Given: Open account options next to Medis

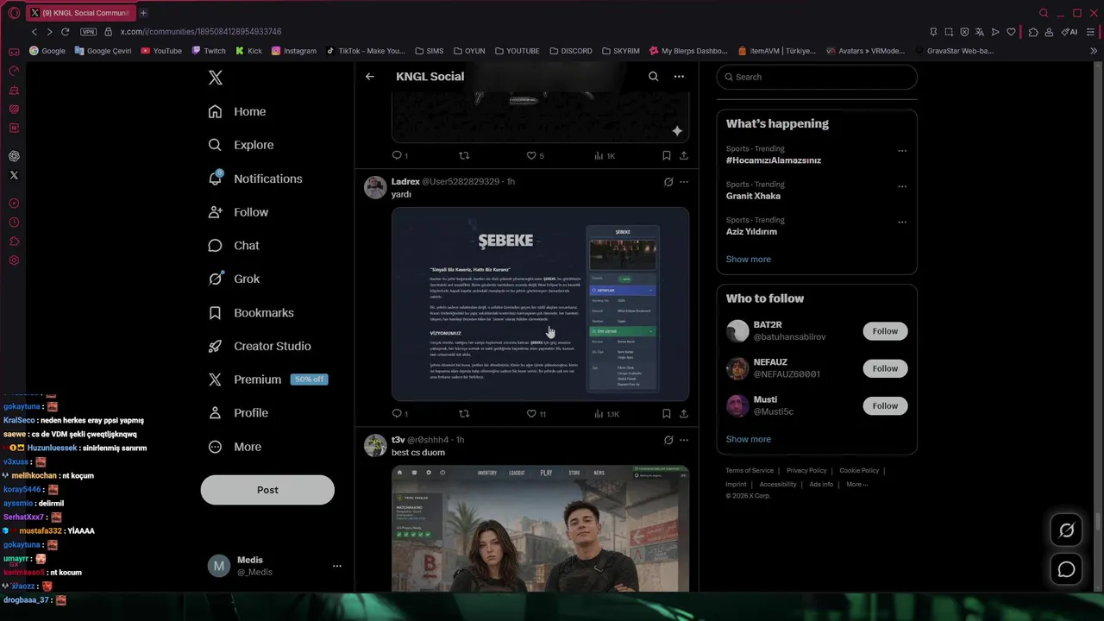Looking at the screenshot, I should [x=337, y=566].
